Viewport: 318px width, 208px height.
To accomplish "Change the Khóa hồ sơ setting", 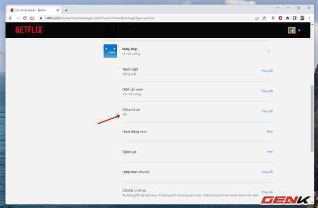I will pyautogui.click(x=267, y=111).
